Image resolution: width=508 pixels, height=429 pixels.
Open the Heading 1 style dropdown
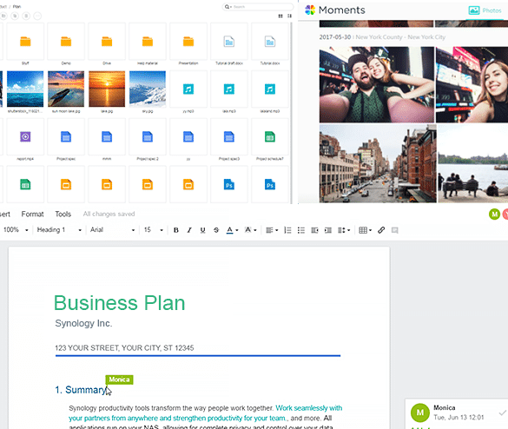tap(59, 230)
